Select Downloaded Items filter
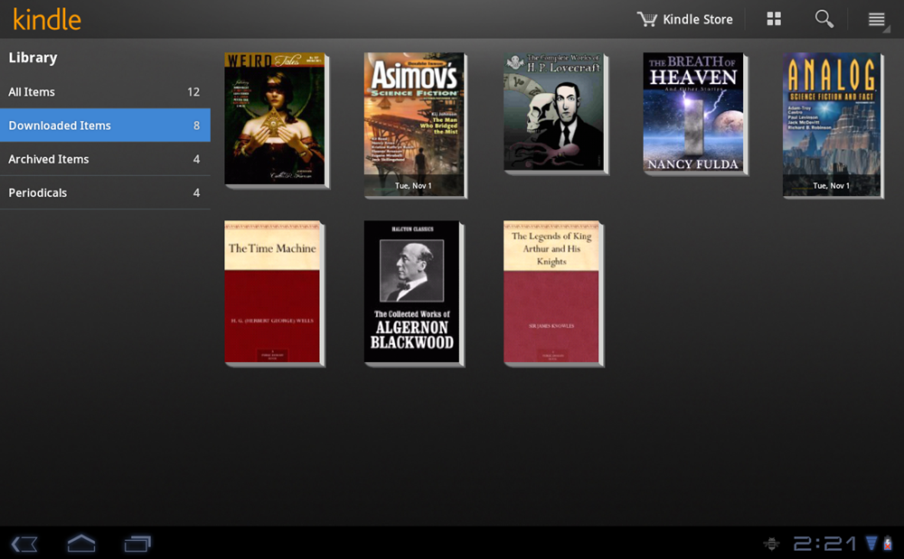This screenshot has width=904, height=559. [104, 126]
